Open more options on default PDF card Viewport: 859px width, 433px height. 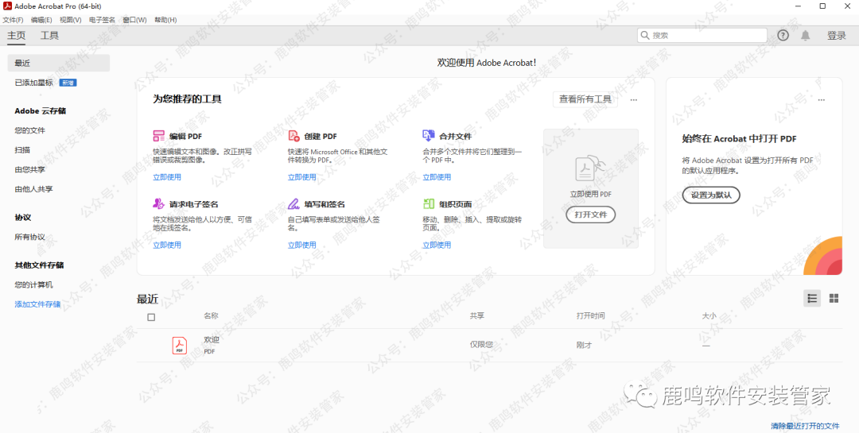821,100
